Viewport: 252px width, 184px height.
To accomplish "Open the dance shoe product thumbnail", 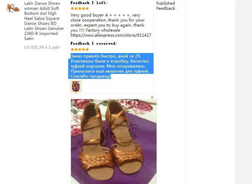I will [x=13, y=8].
